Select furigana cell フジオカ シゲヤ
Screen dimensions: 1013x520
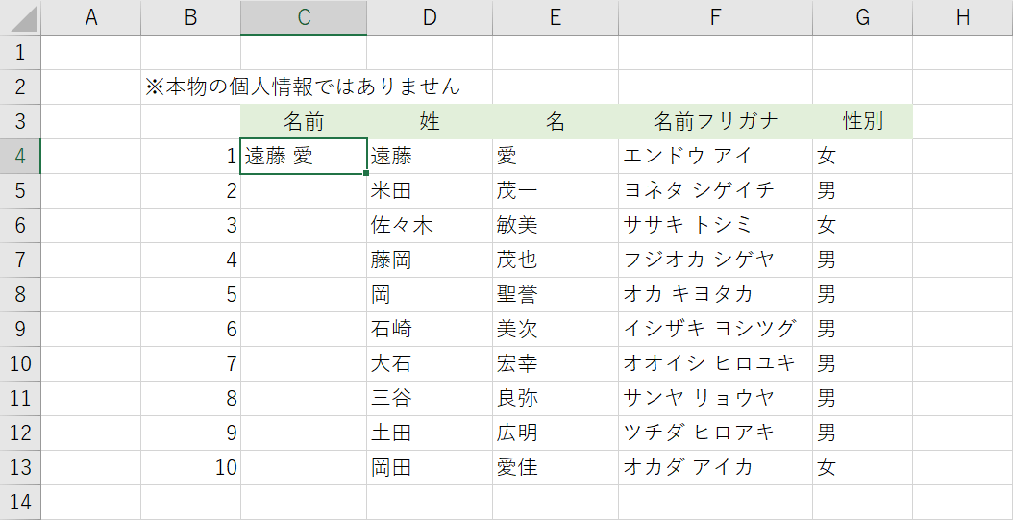click(x=716, y=260)
